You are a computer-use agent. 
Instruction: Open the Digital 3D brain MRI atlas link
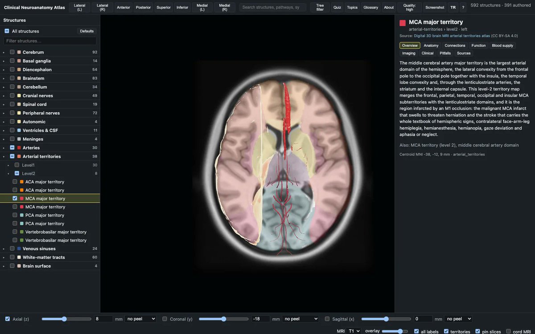(452, 36)
